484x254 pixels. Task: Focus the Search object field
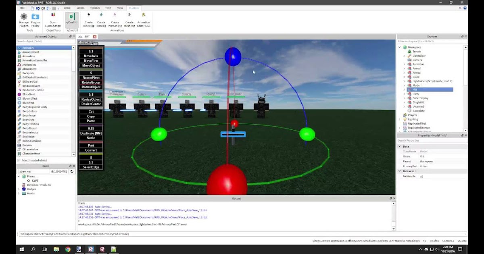(x=46, y=42)
